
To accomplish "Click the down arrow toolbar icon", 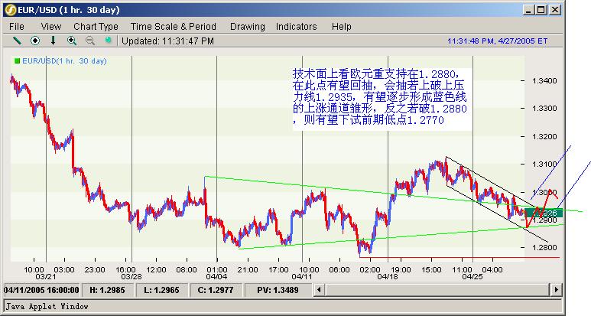I will point(54,41).
